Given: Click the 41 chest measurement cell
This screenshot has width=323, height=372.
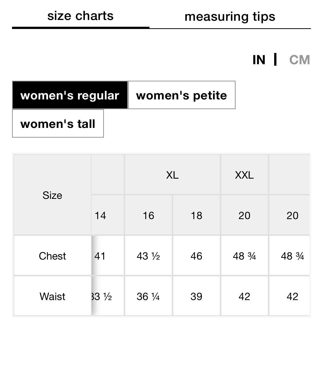Looking at the screenshot, I should click(101, 256).
